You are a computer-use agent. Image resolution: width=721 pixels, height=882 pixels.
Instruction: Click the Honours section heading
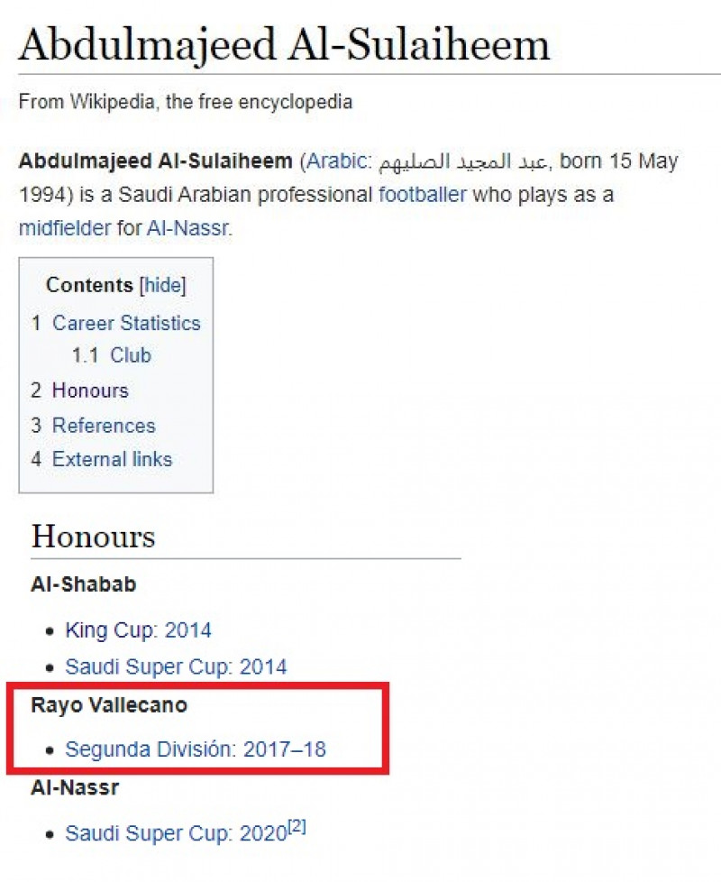(x=93, y=537)
